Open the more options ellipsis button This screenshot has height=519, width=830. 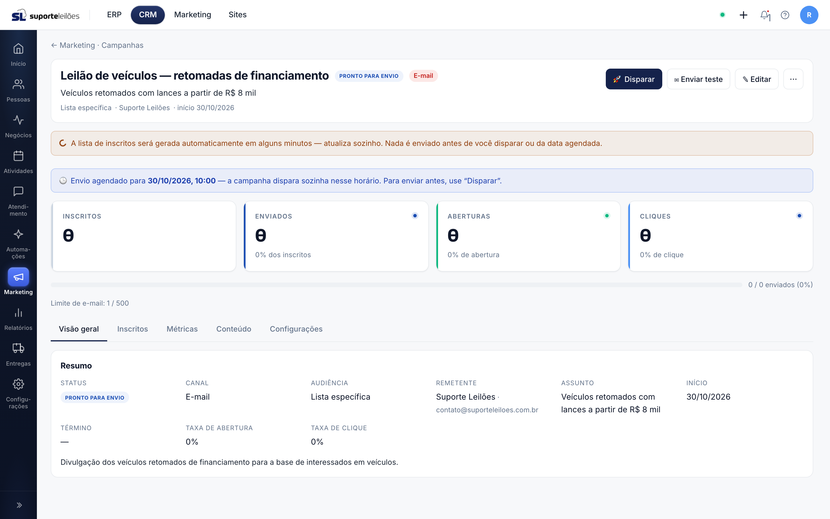(x=793, y=79)
